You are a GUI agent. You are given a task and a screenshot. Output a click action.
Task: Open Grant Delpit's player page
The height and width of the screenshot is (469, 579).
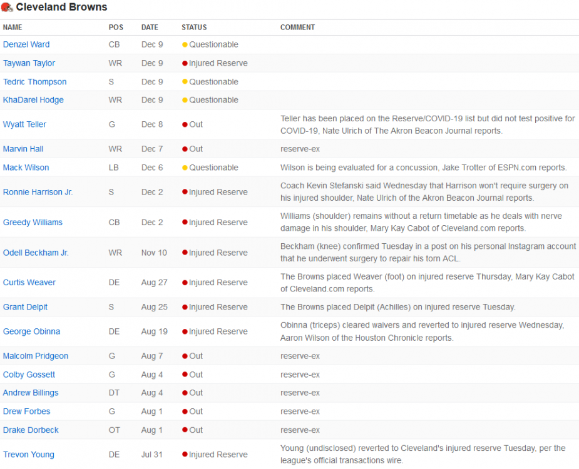(x=25, y=307)
